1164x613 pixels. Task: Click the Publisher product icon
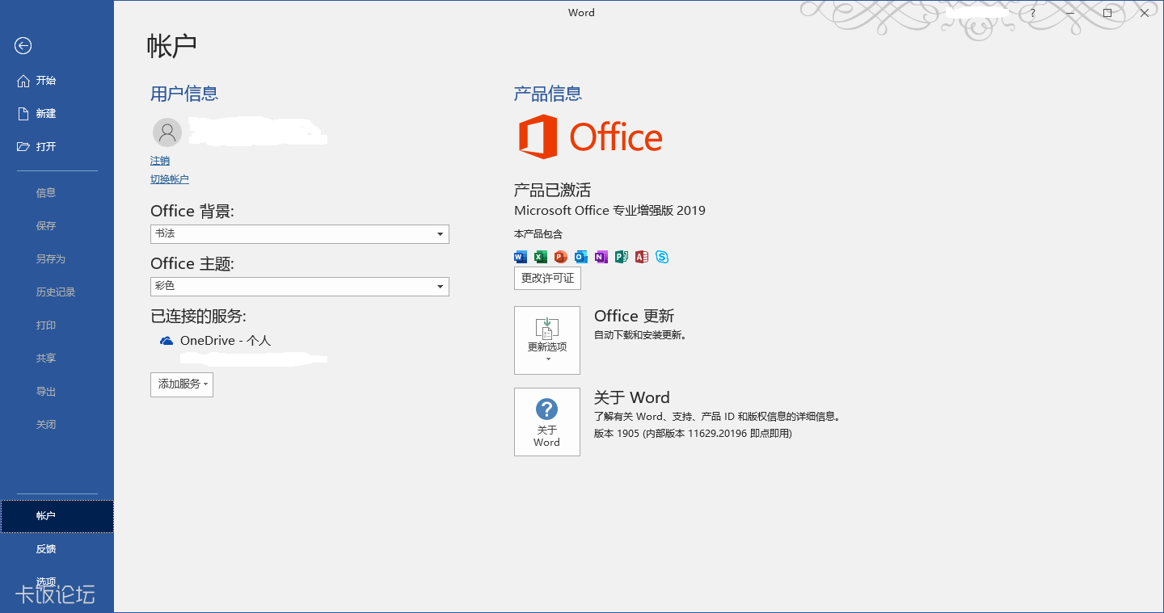622,257
